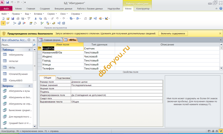Click the Format Painter brush icon
223x134 pixels.
(52, 19)
